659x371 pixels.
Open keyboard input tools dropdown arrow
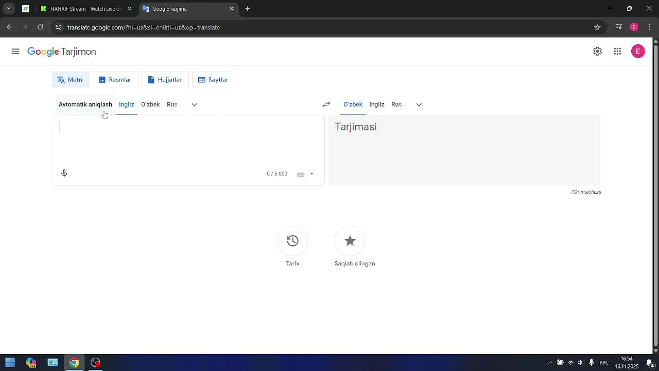pos(311,174)
